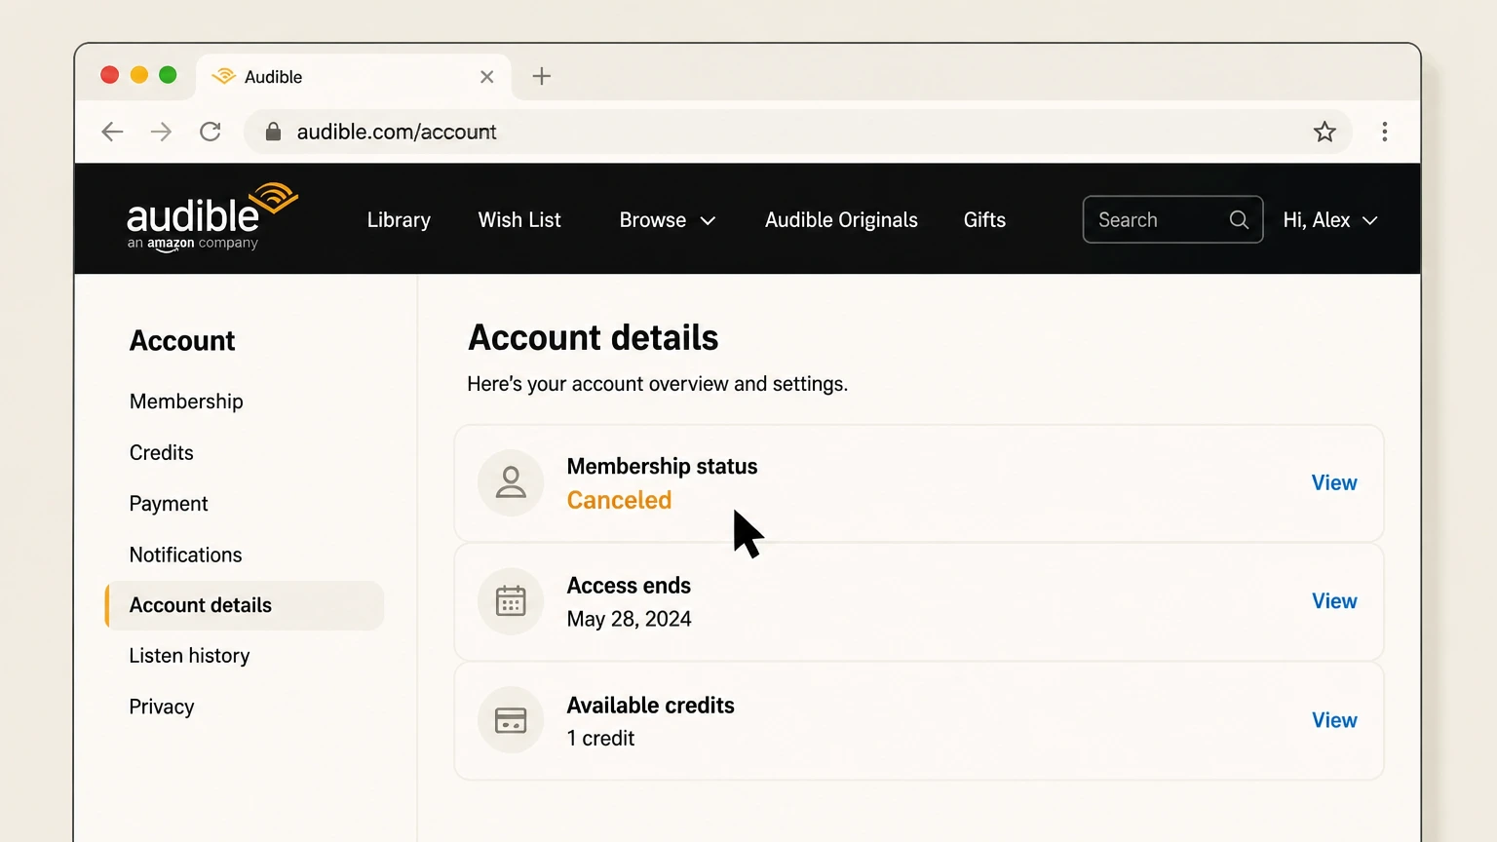Click the lock icon in the address bar
The width and height of the screenshot is (1497, 842).
[273, 132]
